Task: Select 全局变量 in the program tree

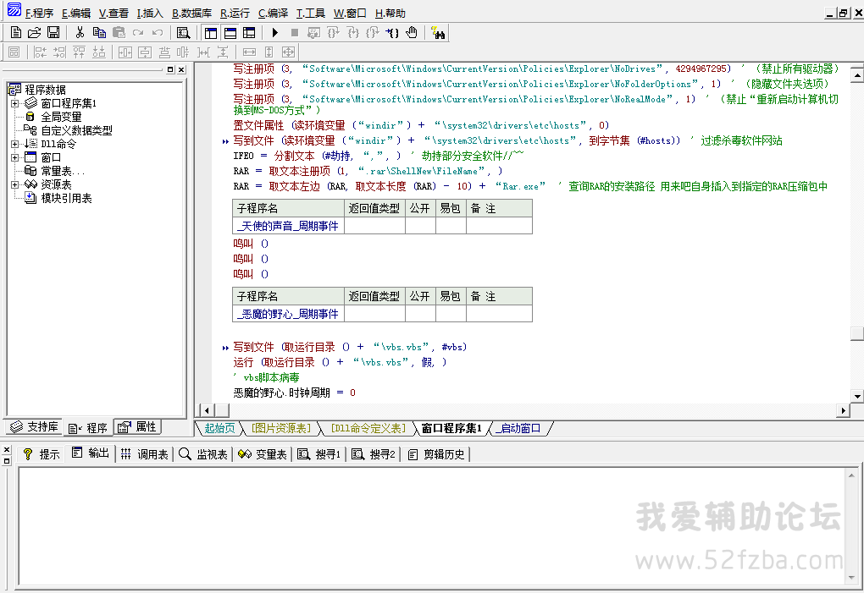Action: [x=61, y=117]
